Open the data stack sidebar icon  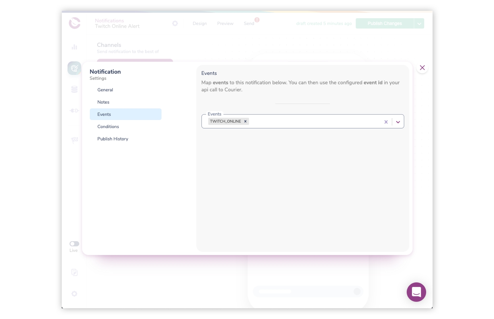[74, 89]
